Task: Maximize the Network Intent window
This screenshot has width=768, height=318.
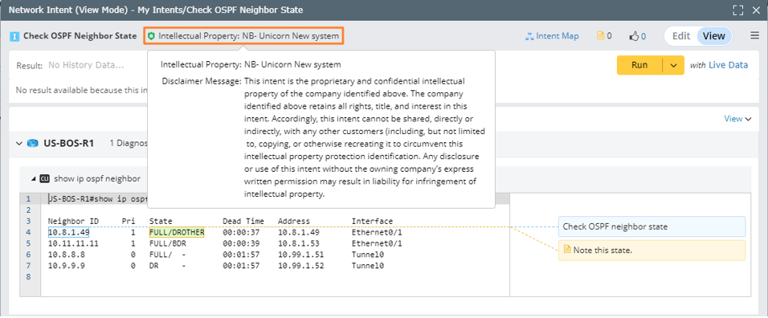Action: coord(738,10)
